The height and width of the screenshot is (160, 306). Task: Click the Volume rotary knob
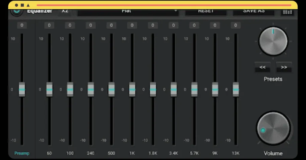273,128
